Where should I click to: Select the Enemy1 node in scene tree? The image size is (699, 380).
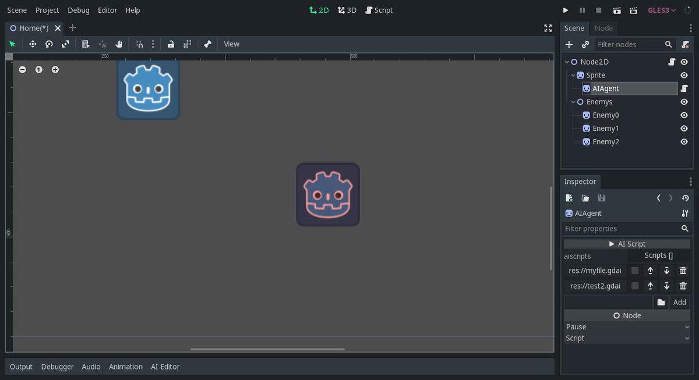[x=605, y=129]
